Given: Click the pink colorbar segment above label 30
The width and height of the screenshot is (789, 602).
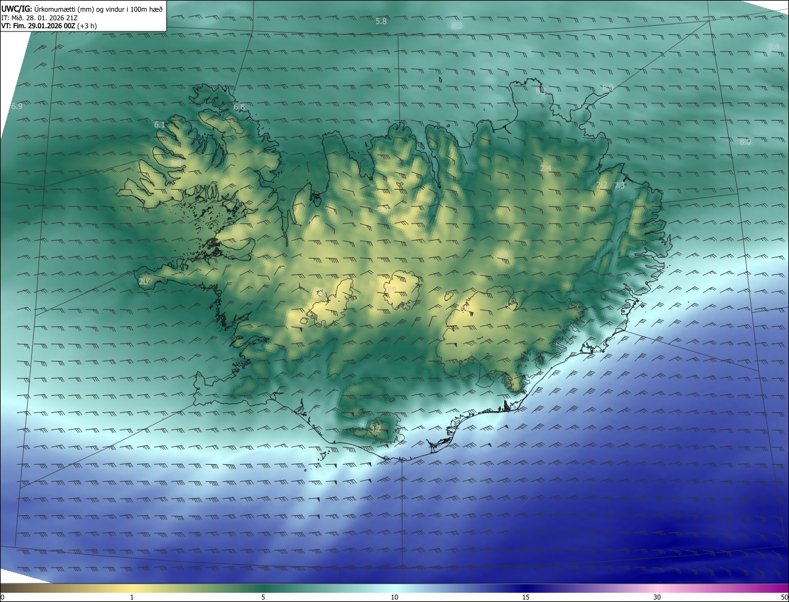Looking at the screenshot, I should [657, 588].
